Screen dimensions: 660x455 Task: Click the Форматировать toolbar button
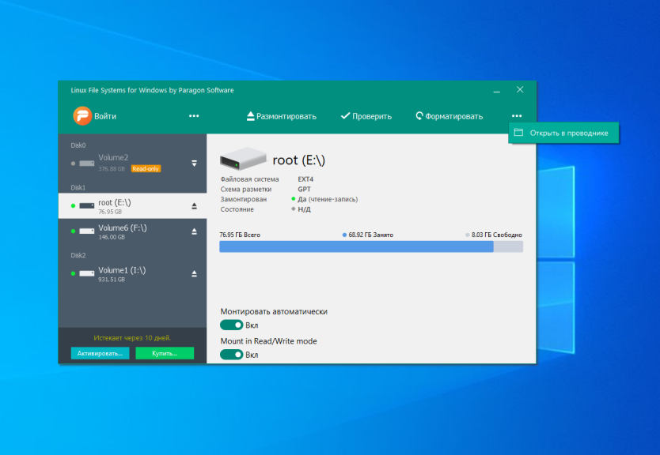tap(449, 116)
